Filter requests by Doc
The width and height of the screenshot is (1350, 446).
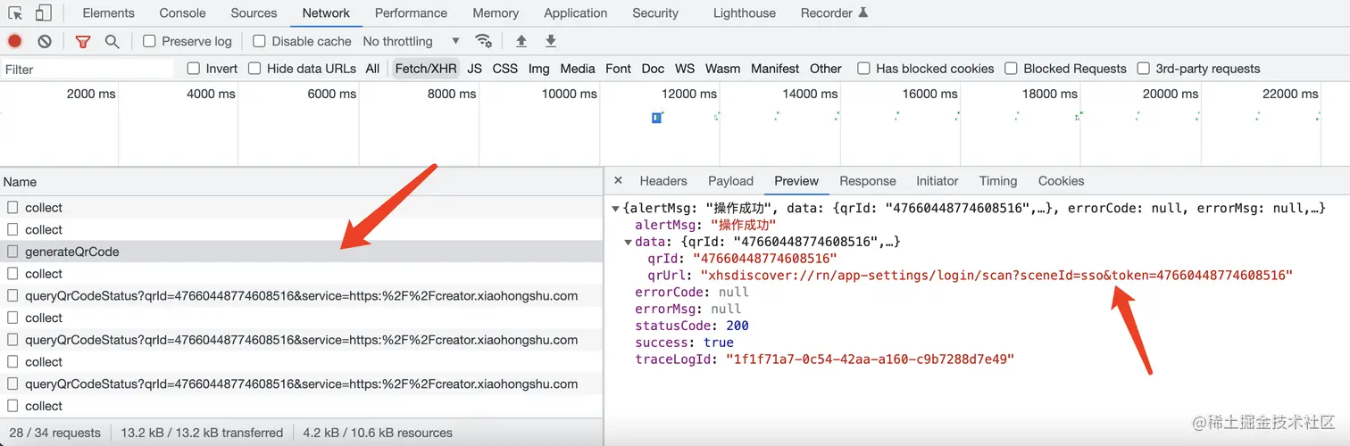(653, 69)
